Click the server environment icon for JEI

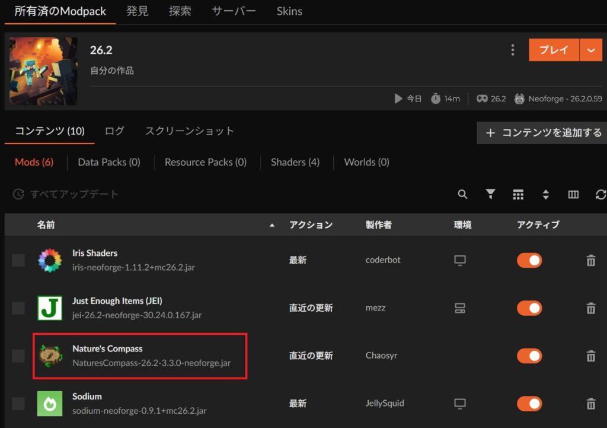[x=460, y=308]
